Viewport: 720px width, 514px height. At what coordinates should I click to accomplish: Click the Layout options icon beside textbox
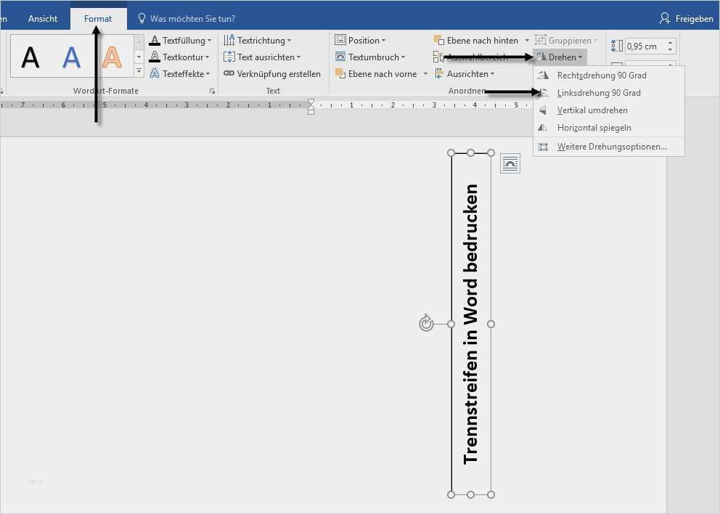[x=510, y=164]
